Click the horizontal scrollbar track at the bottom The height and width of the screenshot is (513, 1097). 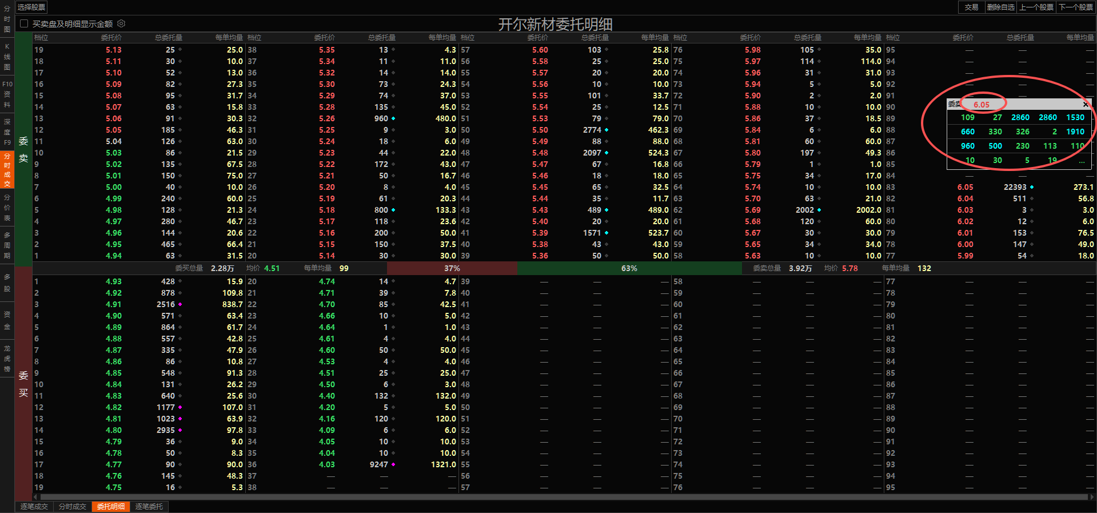point(563,497)
